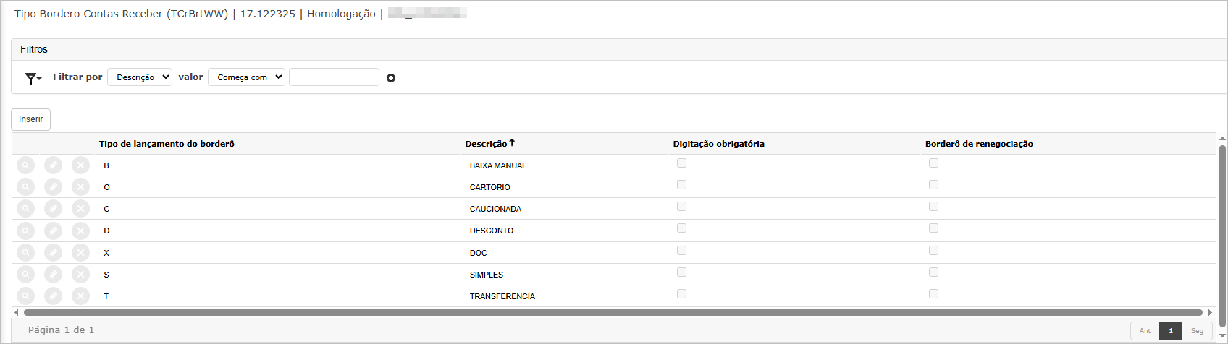Screen dimensions: 1228x344
Task: Open the Descrição filter field dropdown
Action: pos(140,77)
